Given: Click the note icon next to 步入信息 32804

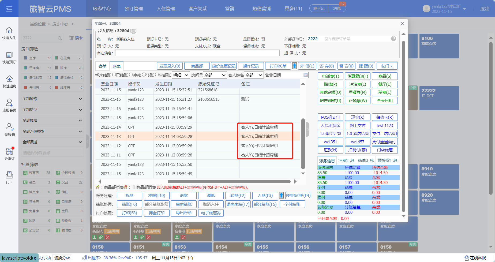Looking at the screenshot, I should [x=133, y=31].
